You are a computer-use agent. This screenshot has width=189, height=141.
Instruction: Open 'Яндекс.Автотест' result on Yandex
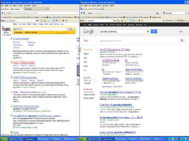tap(26, 106)
